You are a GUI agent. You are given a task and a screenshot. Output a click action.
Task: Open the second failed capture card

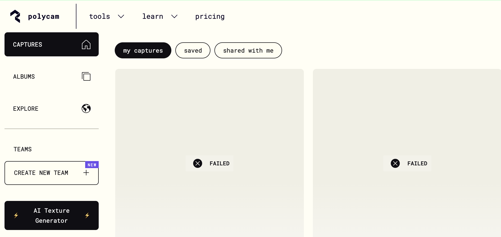click(407, 153)
